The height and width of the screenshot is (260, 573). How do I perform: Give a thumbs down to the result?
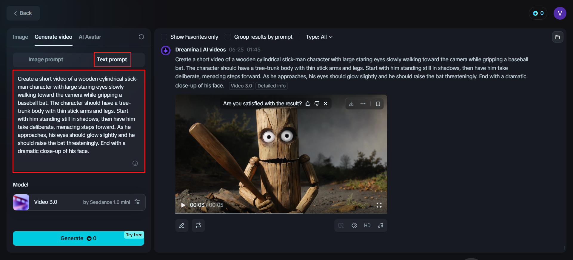(x=317, y=104)
